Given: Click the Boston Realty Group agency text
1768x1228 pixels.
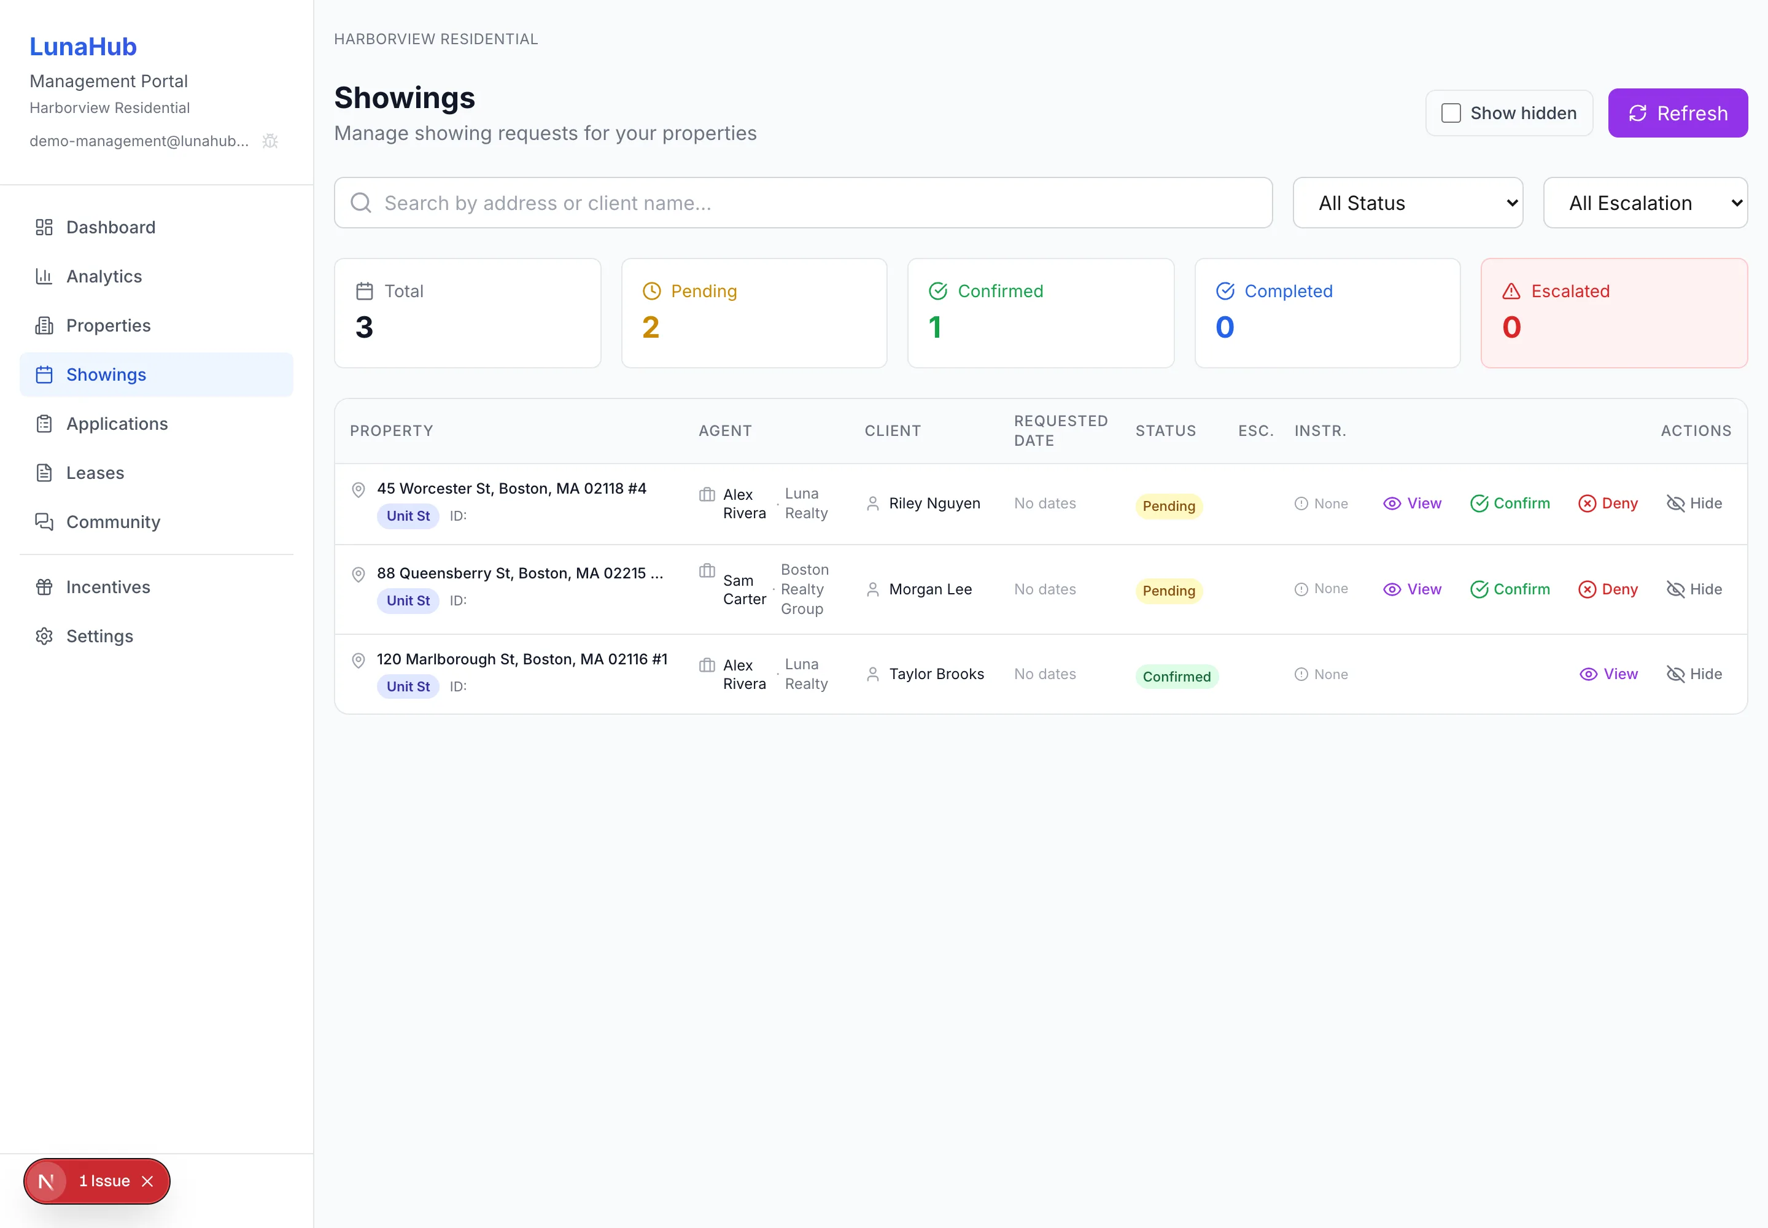Looking at the screenshot, I should click(x=805, y=589).
